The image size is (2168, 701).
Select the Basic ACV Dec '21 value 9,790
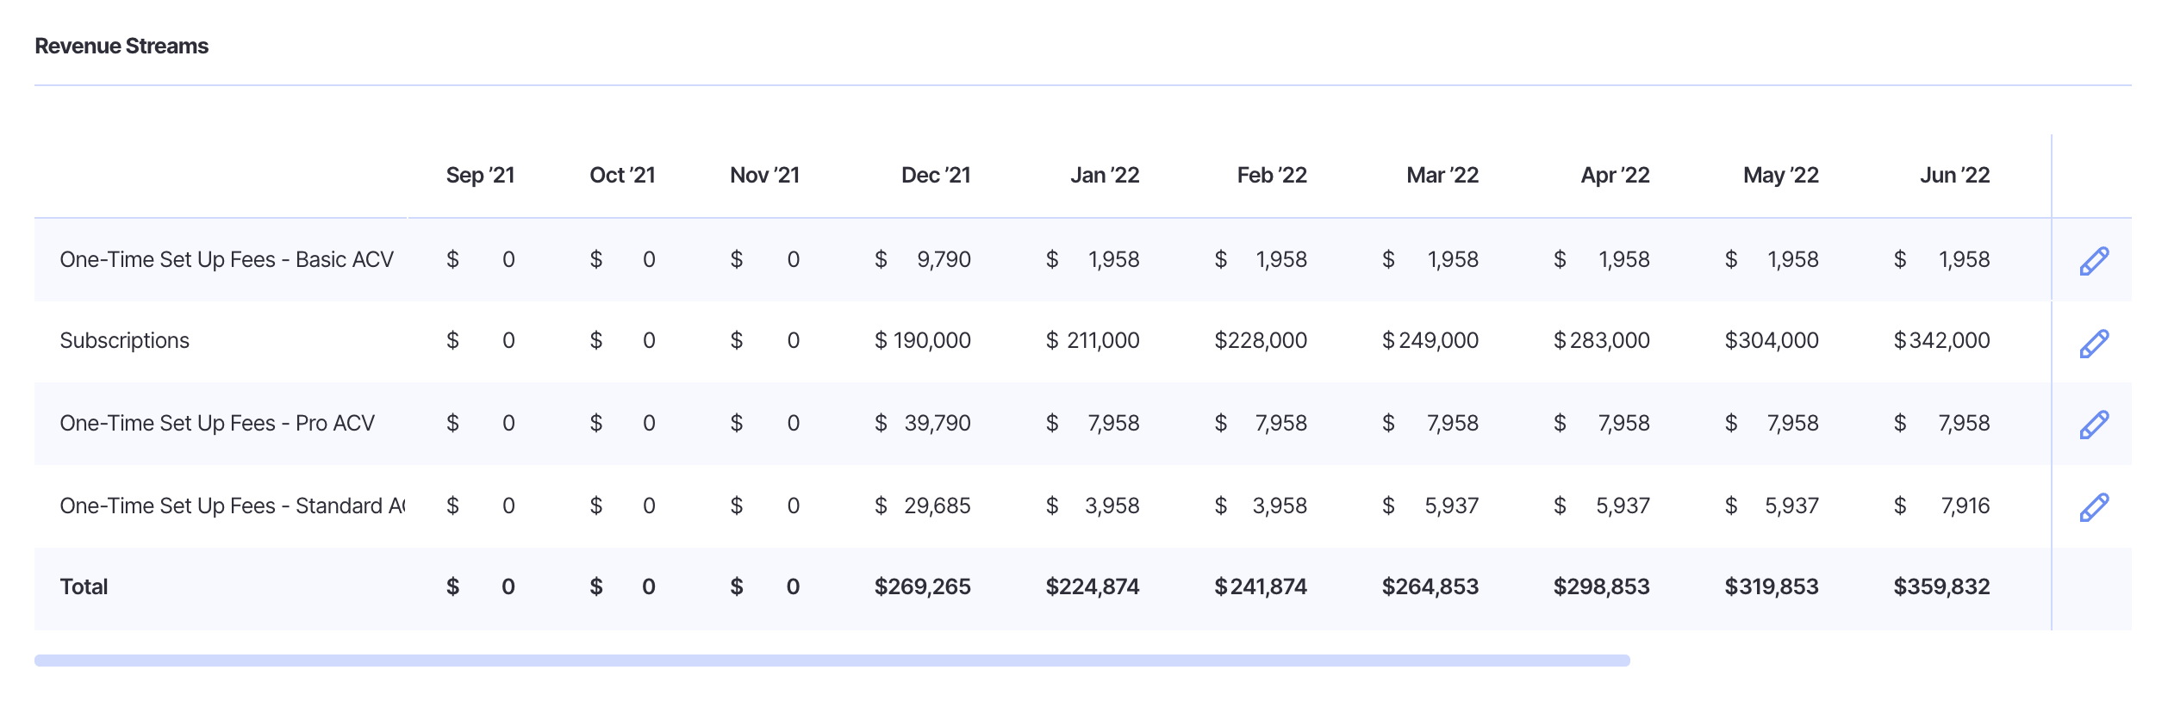point(943,260)
